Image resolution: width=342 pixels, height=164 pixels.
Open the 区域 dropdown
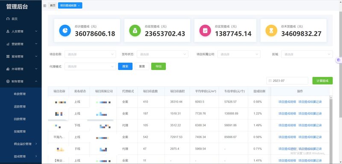pyautogui.click(x=307, y=54)
